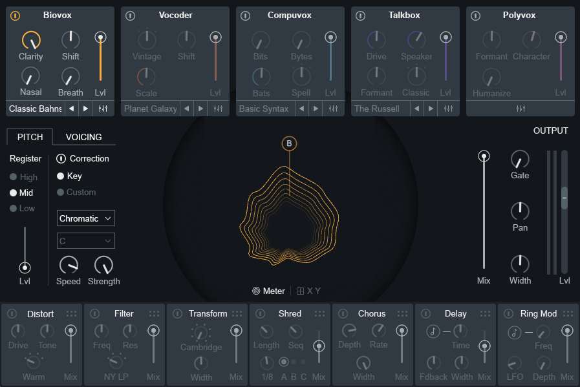Click the Ring Mod drag handle dots

click(568, 314)
